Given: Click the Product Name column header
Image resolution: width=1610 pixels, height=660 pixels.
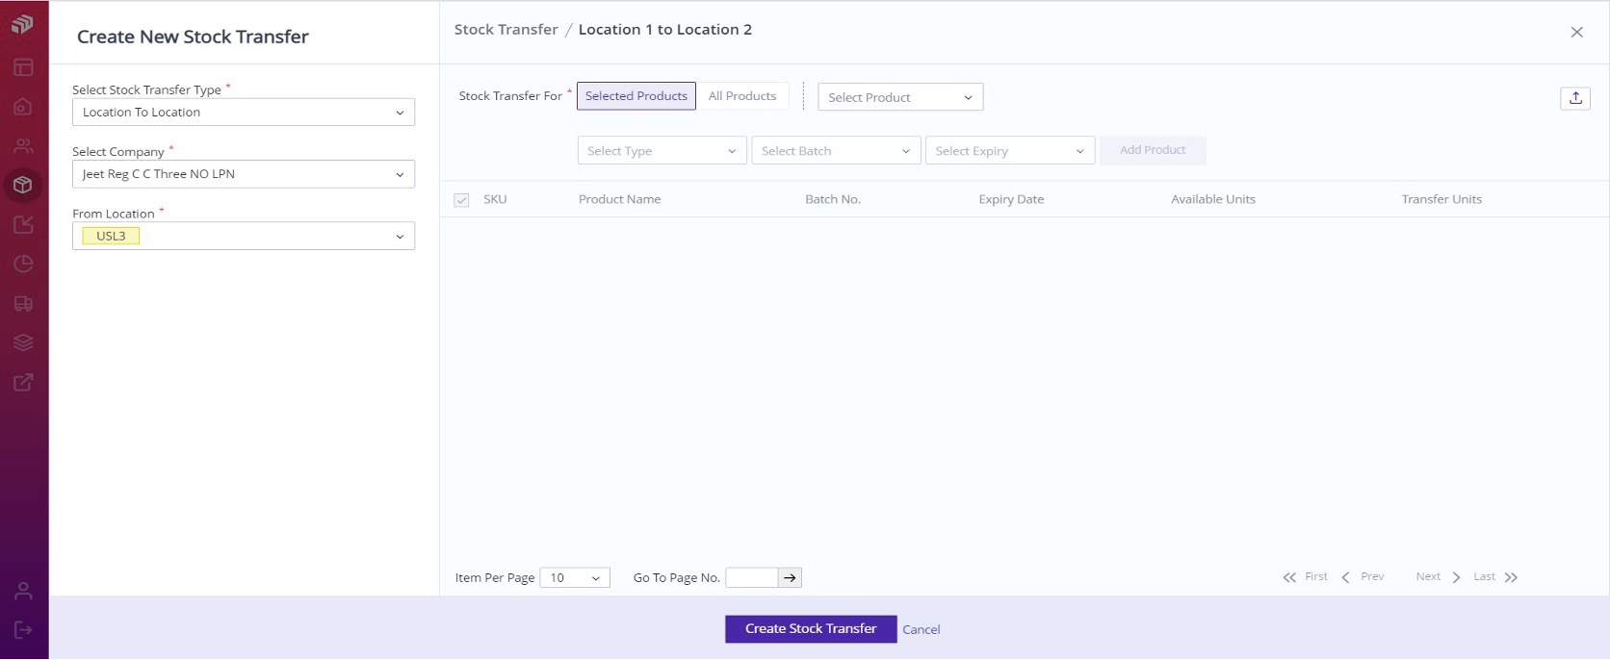Looking at the screenshot, I should tap(619, 199).
